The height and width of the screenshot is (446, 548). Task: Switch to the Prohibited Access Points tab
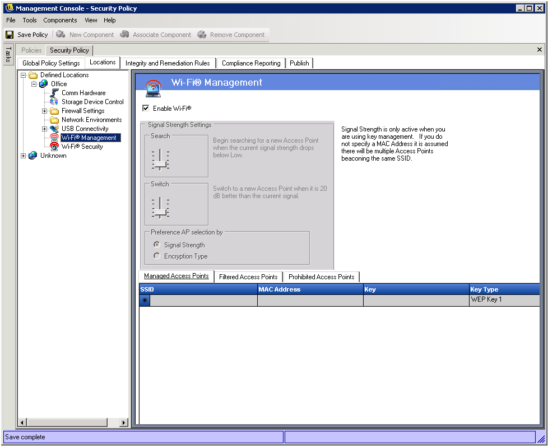[x=322, y=277]
